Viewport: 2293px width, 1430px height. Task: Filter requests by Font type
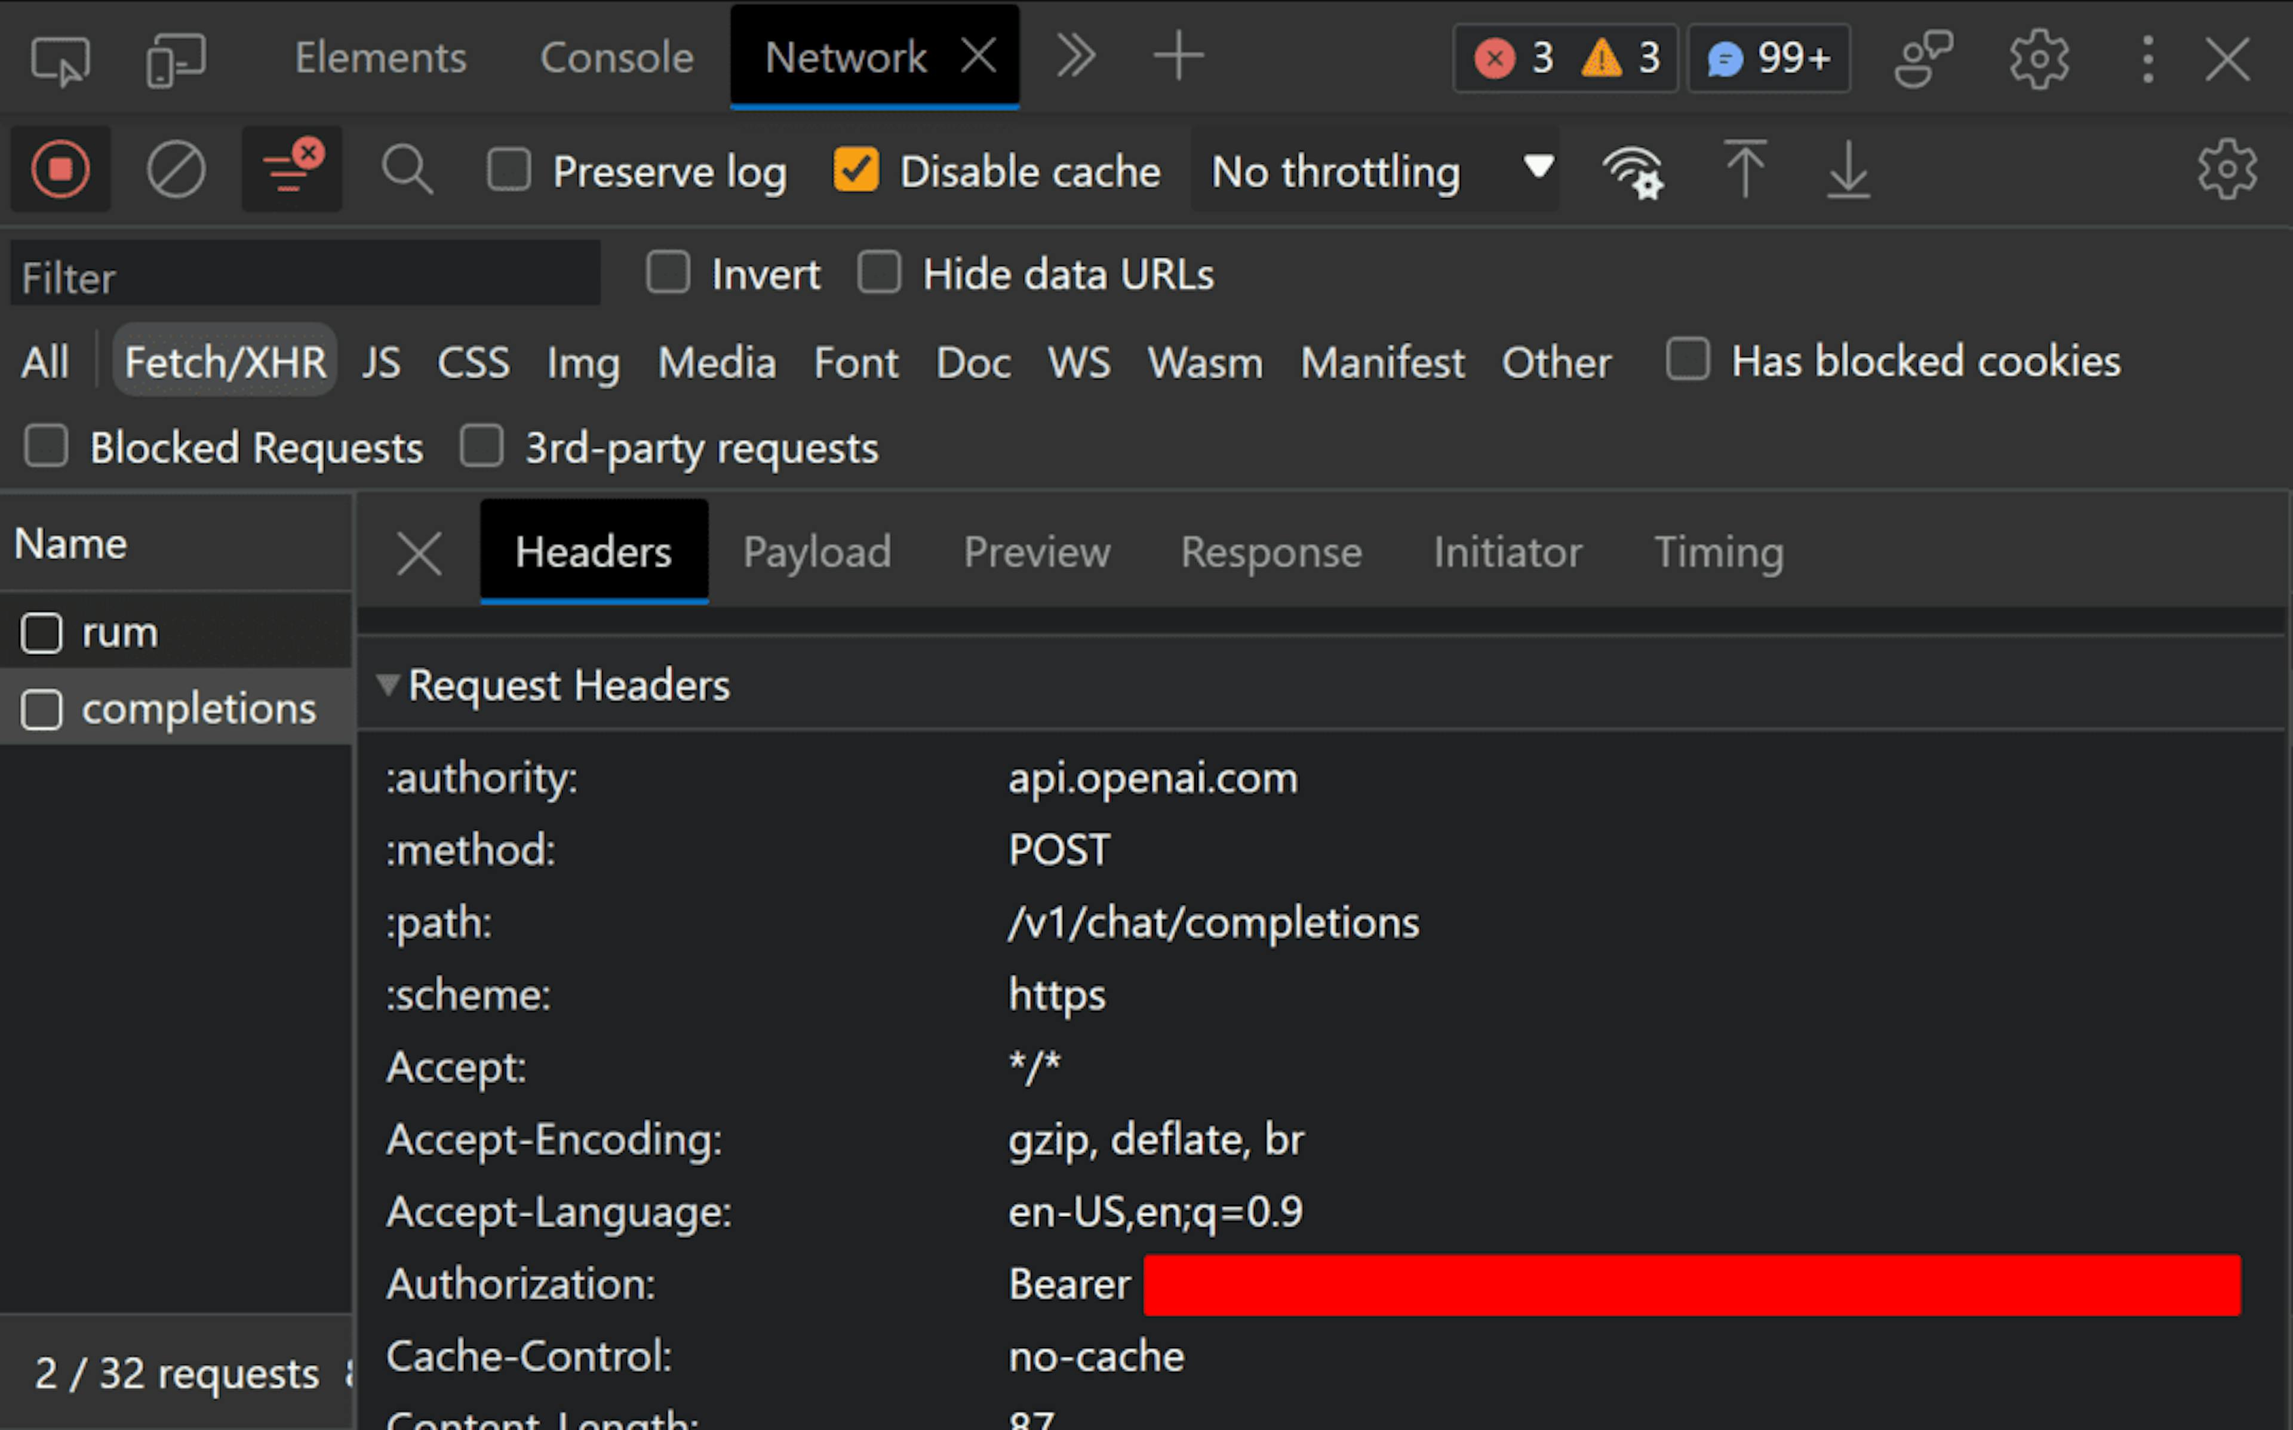point(856,362)
